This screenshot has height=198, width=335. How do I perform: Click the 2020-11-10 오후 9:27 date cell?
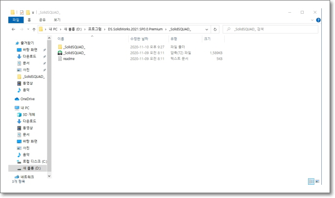[147, 47]
